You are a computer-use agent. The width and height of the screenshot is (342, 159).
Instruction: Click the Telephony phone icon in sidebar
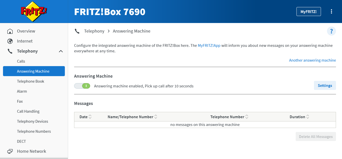tap(10, 51)
